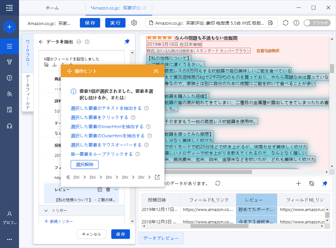Image resolution: width=336 pixels, height=248 pixels.
Task: Click the move handle of 操作ヒント panel
Action: [x=69, y=71]
